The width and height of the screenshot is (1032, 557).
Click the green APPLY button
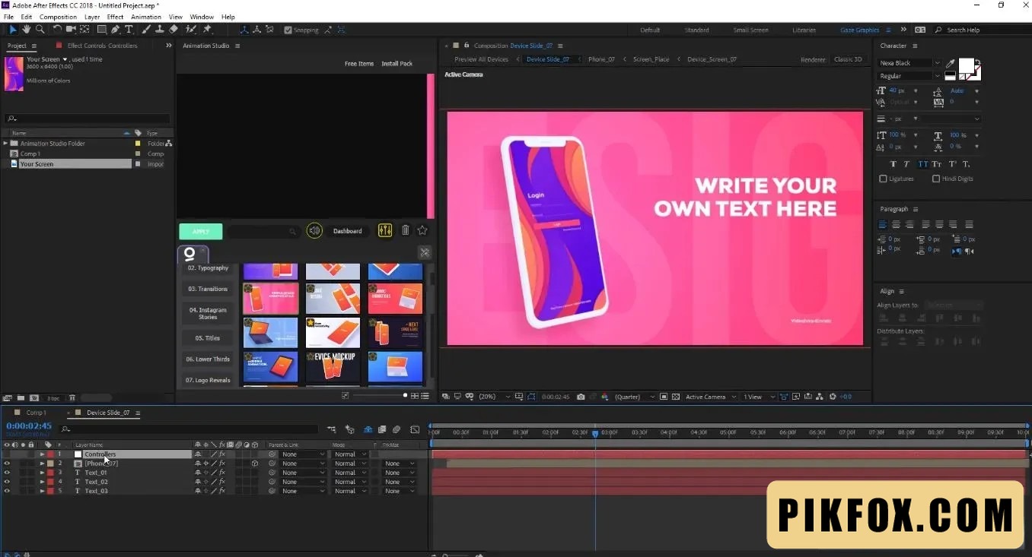(x=201, y=232)
